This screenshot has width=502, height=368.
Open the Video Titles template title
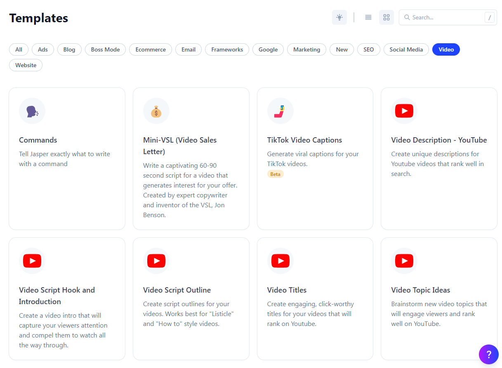[287, 290]
